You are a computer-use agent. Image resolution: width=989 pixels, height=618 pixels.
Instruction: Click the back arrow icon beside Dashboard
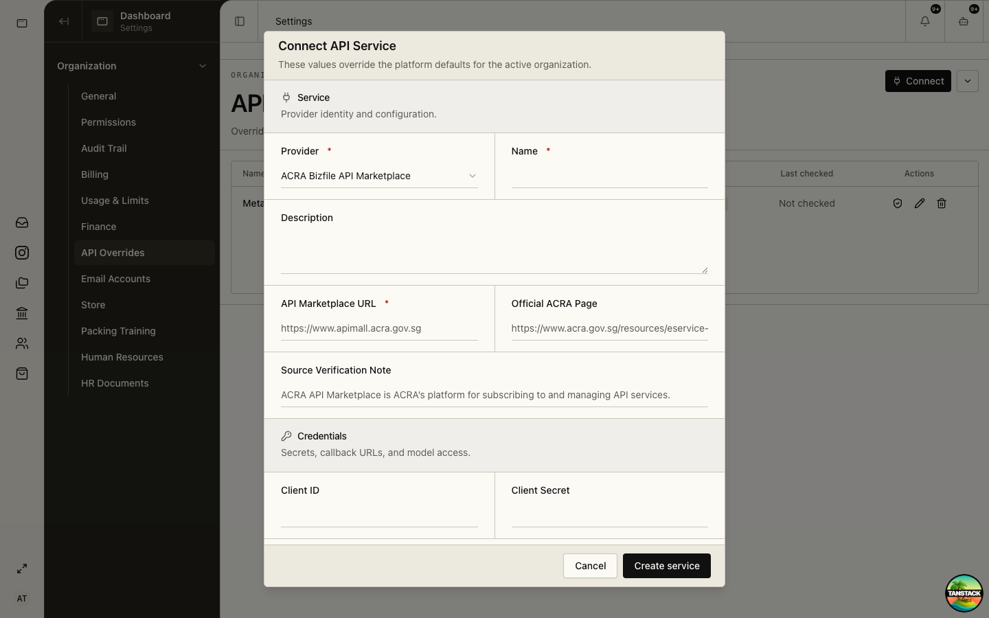64,21
